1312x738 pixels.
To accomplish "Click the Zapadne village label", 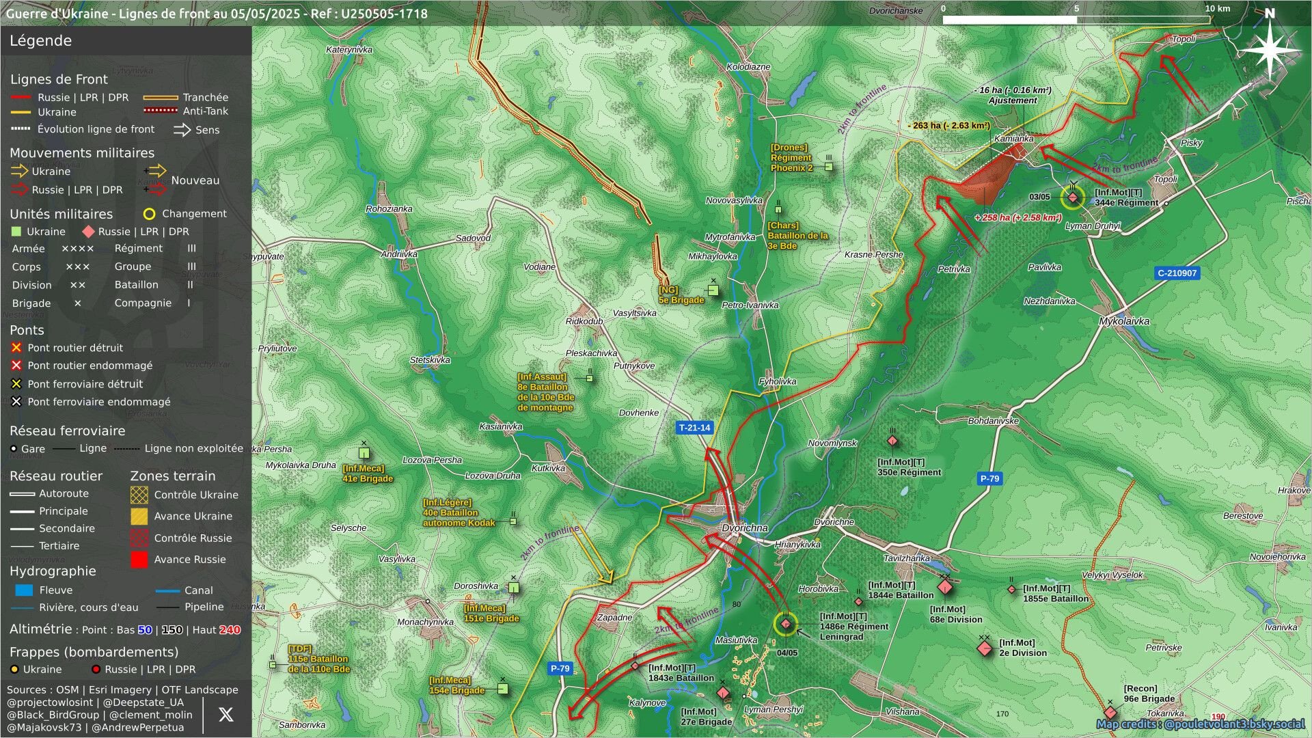I will pyautogui.click(x=614, y=618).
